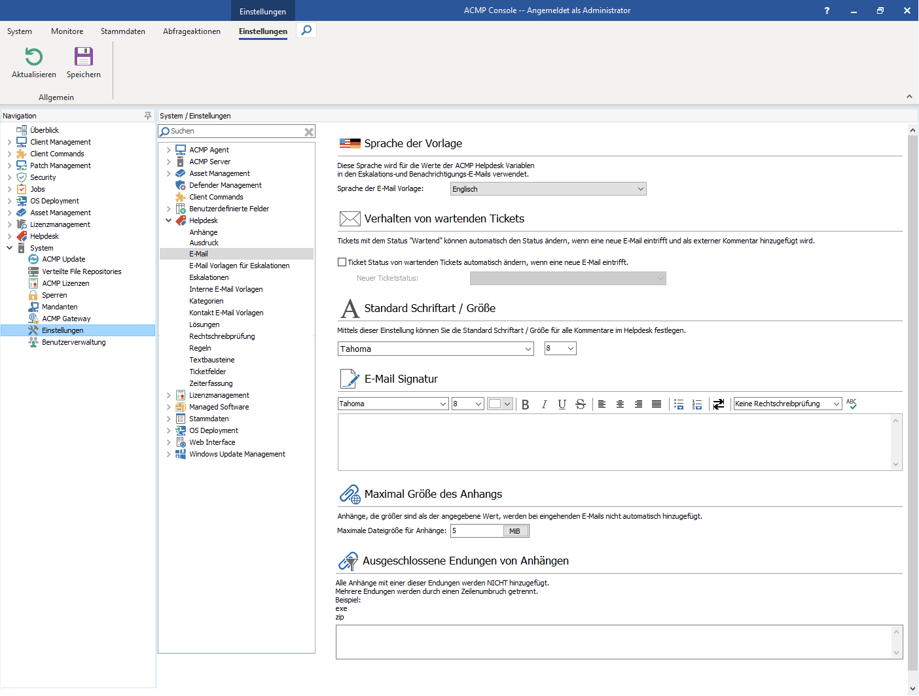Viewport: 919px width, 696px height.
Task: Expand the Helpdesk tree node
Action: pyautogui.click(x=169, y=220)
